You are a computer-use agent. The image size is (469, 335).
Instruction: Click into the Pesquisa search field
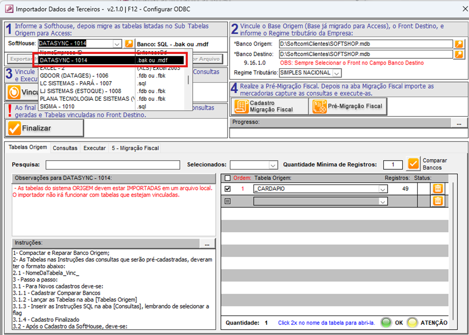(x=113, y=165)
